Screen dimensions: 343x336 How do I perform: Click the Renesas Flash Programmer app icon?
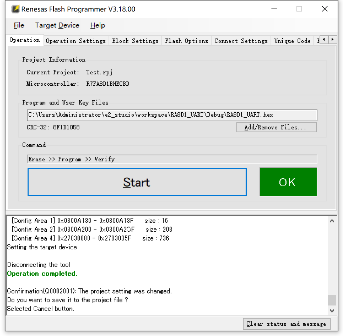[x=15, y=9]
